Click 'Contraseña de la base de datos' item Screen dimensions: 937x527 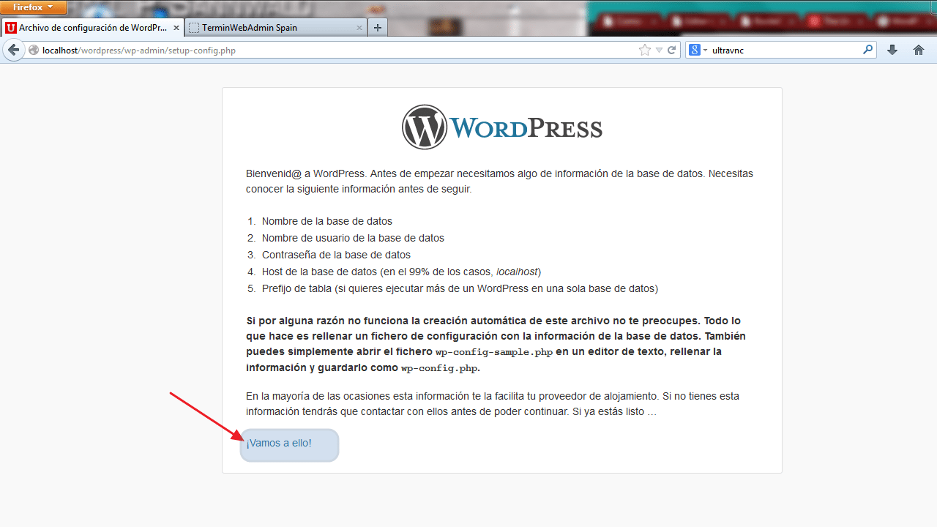point(336,255)
